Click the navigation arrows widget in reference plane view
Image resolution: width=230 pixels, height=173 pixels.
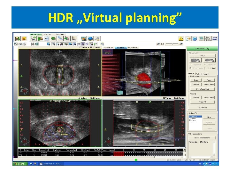coord(25,142)
